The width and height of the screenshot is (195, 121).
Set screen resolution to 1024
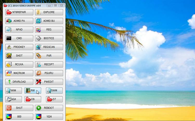[x=49, y=117]
